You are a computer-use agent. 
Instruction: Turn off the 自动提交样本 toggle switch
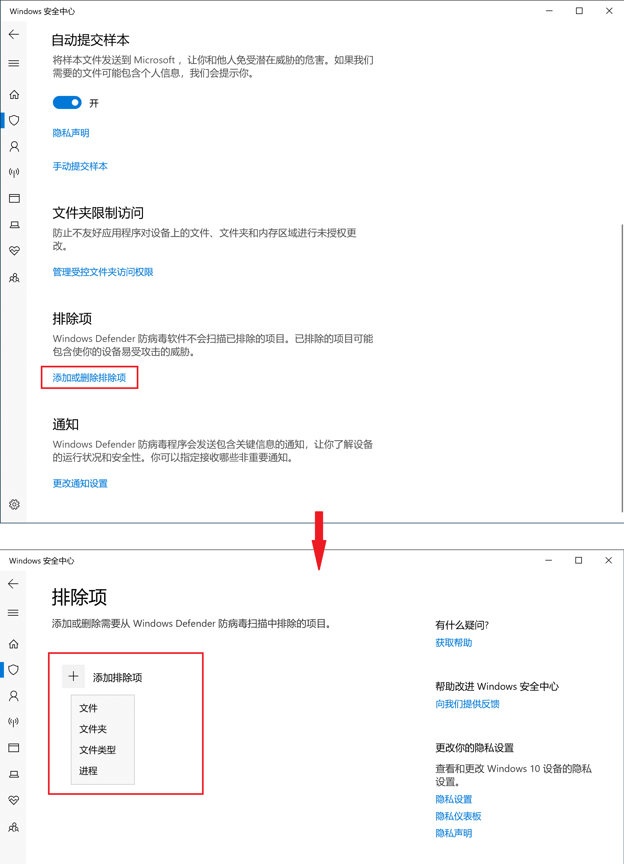pos(67,102)
